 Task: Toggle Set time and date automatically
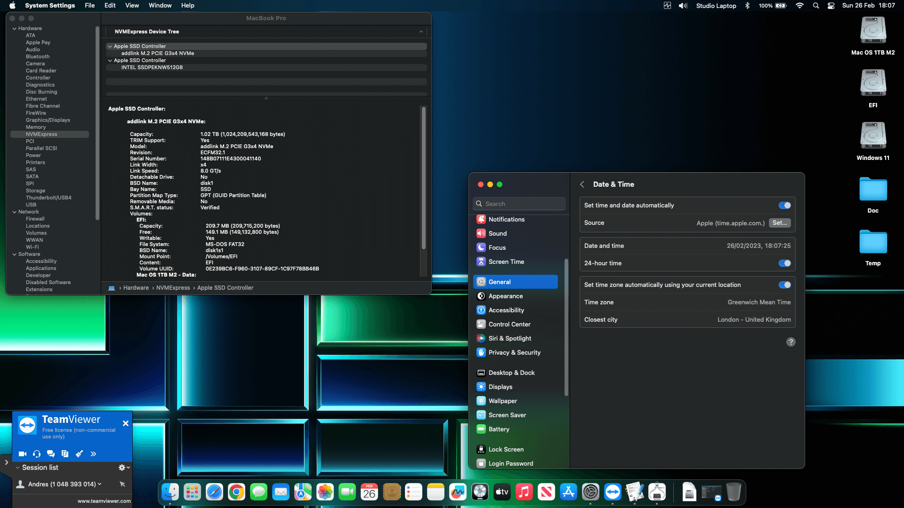click(784, 205)
